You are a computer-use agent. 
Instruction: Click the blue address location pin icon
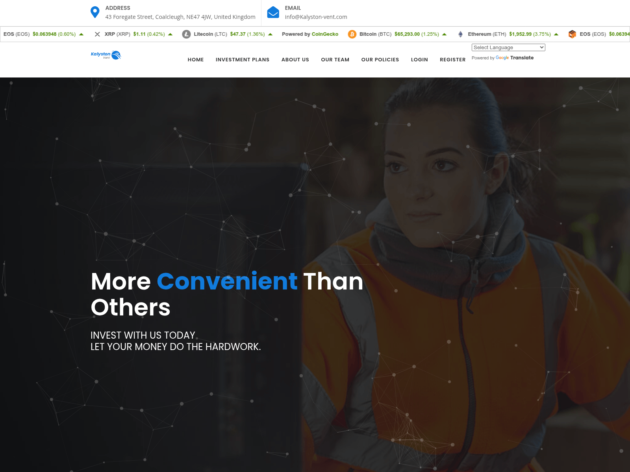pyautogui.click(x=95, y=12)
